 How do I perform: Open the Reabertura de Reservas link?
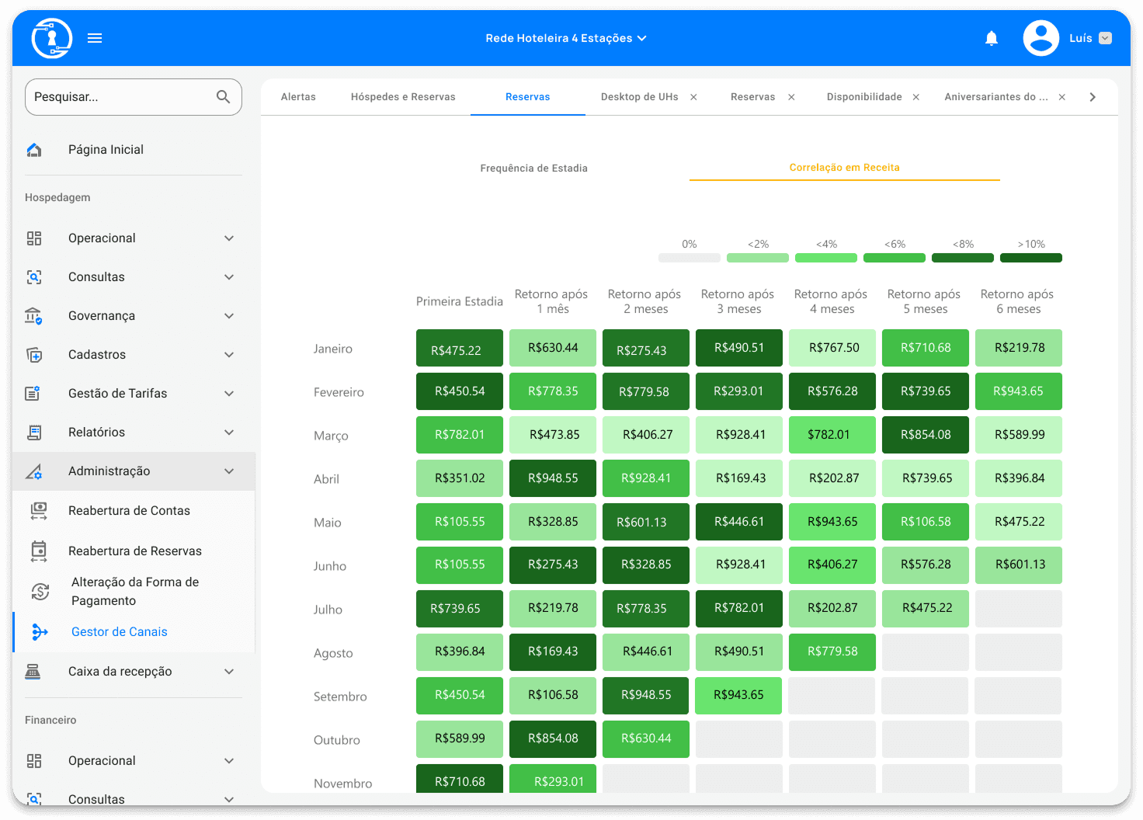135,551
